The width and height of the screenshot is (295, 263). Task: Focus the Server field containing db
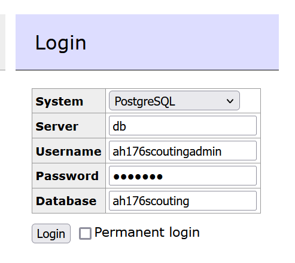[x=183, y=126]
